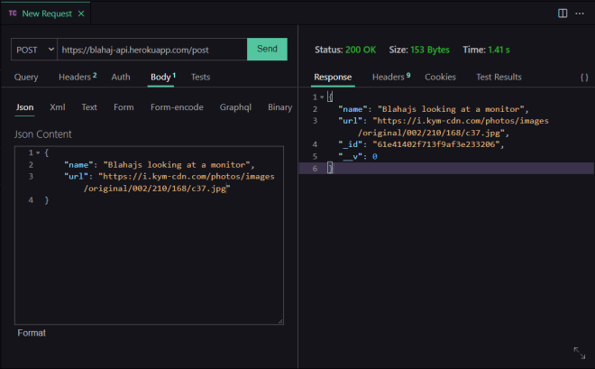Viewport: 595px width, 369px height.
Task: Click the expand response panel arrows icon
Action: coord(579,353)
